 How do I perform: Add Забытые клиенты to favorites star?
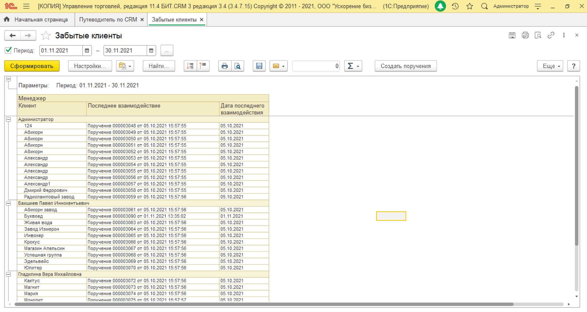[x=46, y=35]
